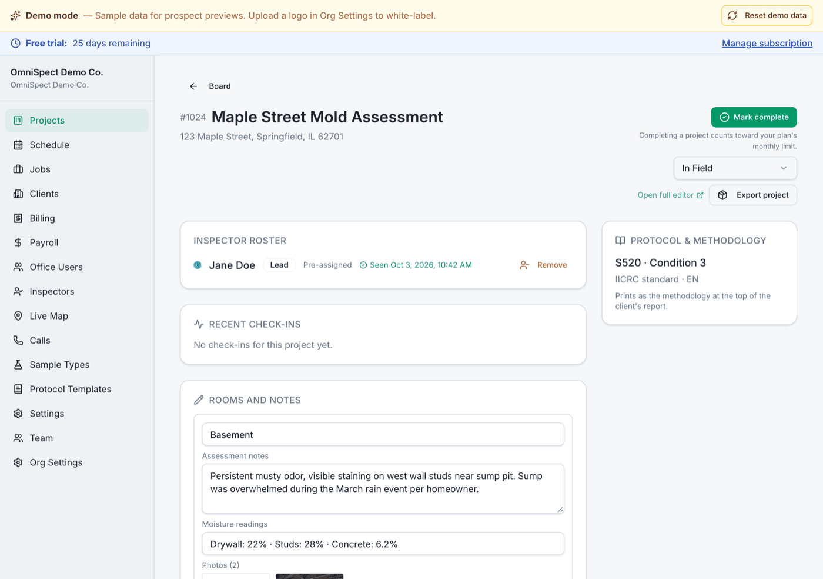The height and width of the screenshot is (579, 823).
Task: Click the IICRC standard · EN text
Action: click(x=657, y=279)
